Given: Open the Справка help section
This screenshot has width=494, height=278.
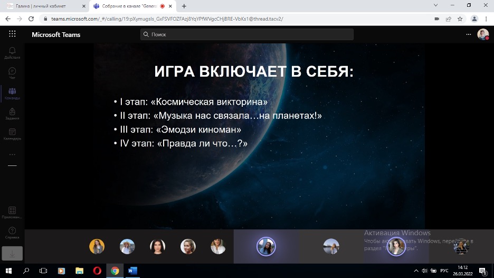Looking at the screenshot, I should [x=12, y=233].
